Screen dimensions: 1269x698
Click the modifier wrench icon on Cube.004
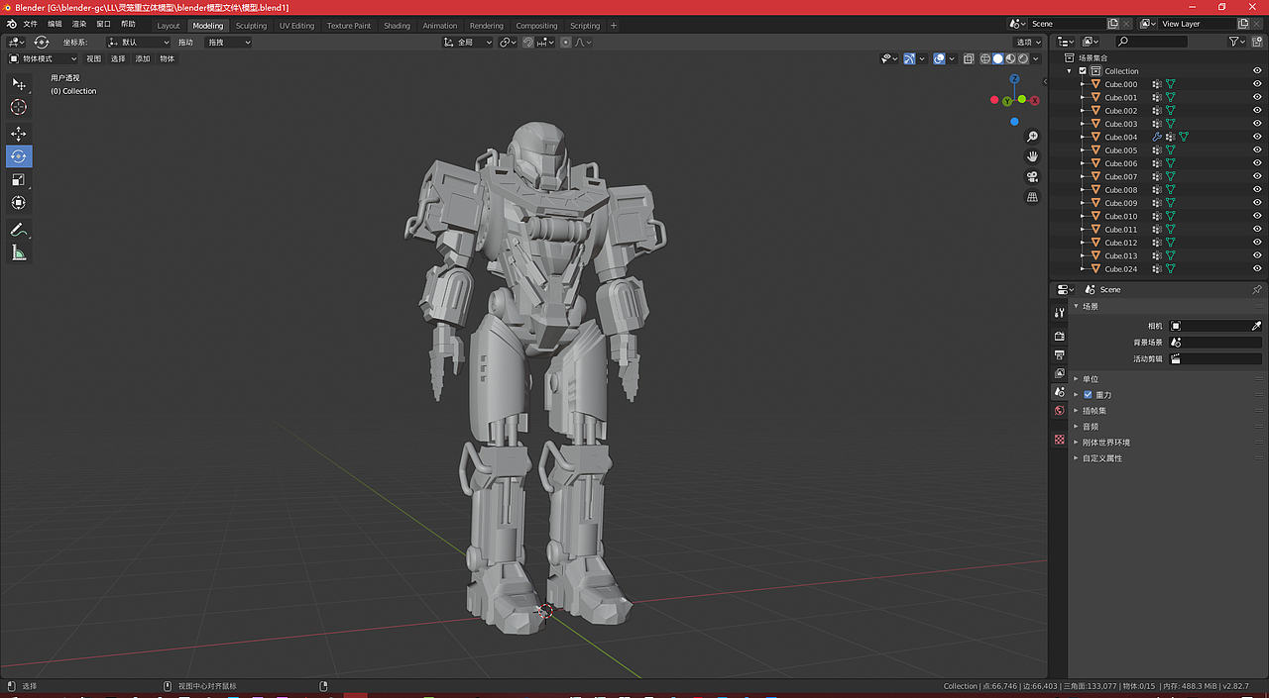[x=1157, y=137]
